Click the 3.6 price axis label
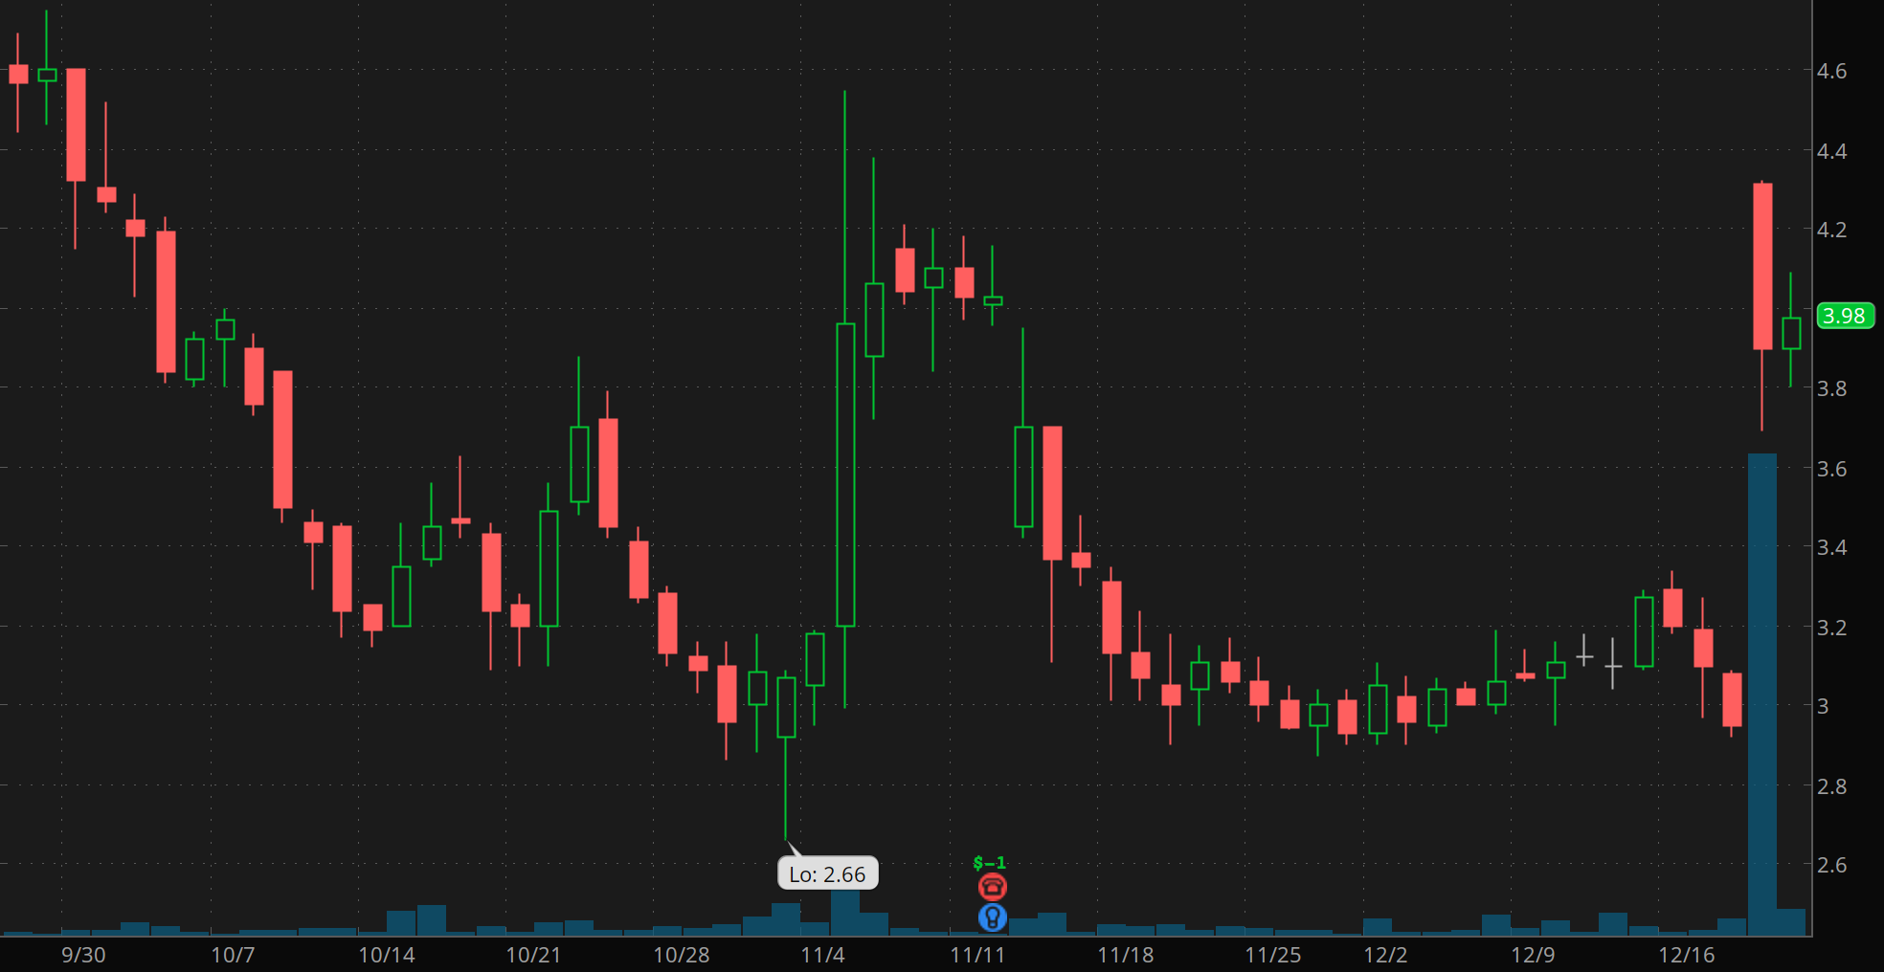Image resolution: width=1884 pixels, height=972 pixels. tap(1831, 469)
